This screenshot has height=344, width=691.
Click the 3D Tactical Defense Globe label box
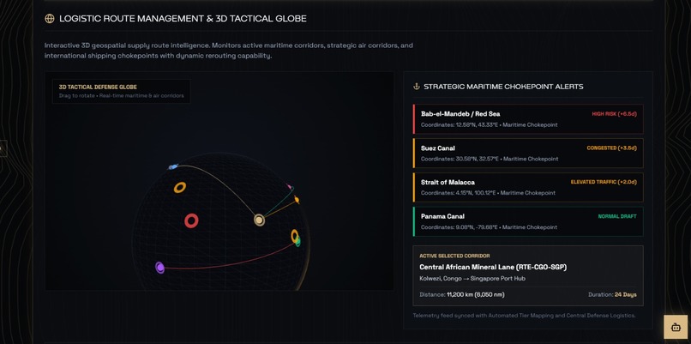(121, 91)
